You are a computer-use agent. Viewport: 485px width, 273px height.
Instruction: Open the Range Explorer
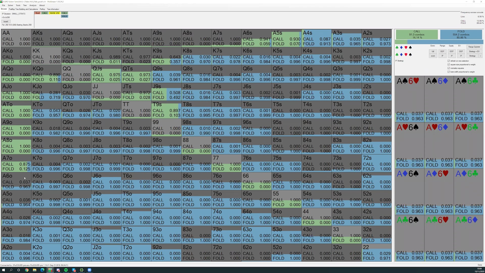474,47
